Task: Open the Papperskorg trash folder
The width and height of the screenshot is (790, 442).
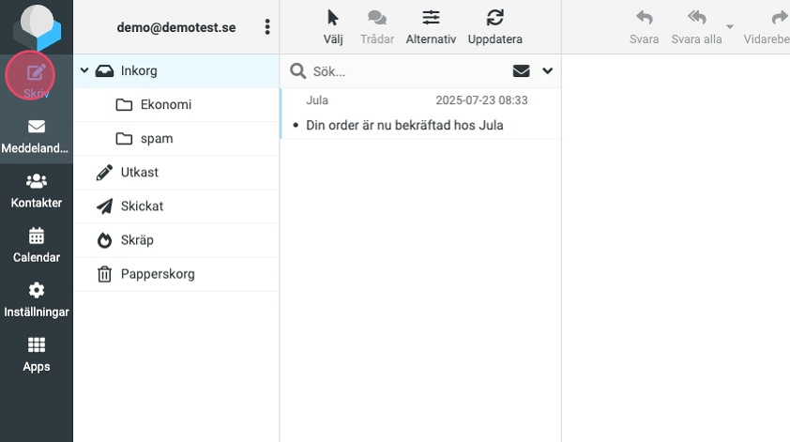Action: pos(157,274)
